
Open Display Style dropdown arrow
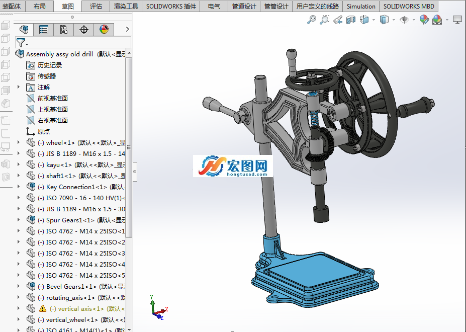pos(394,20)
